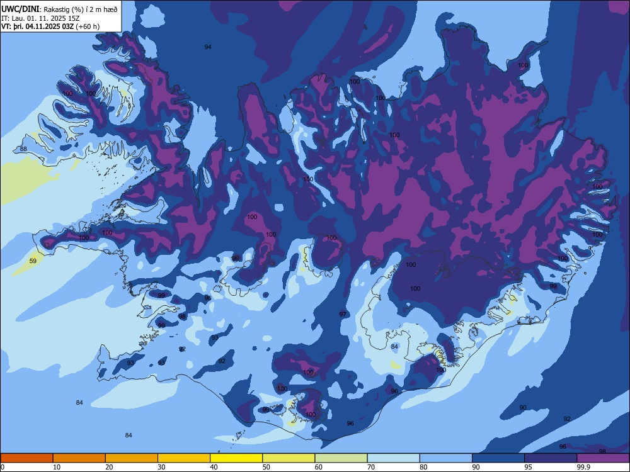The height and width of the screenshot is (472, 630).
Task: Click the legend scale label "20"
Action: [109, 467]
